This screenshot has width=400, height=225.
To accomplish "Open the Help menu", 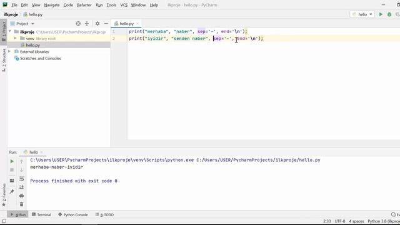I will pos(154,5).
